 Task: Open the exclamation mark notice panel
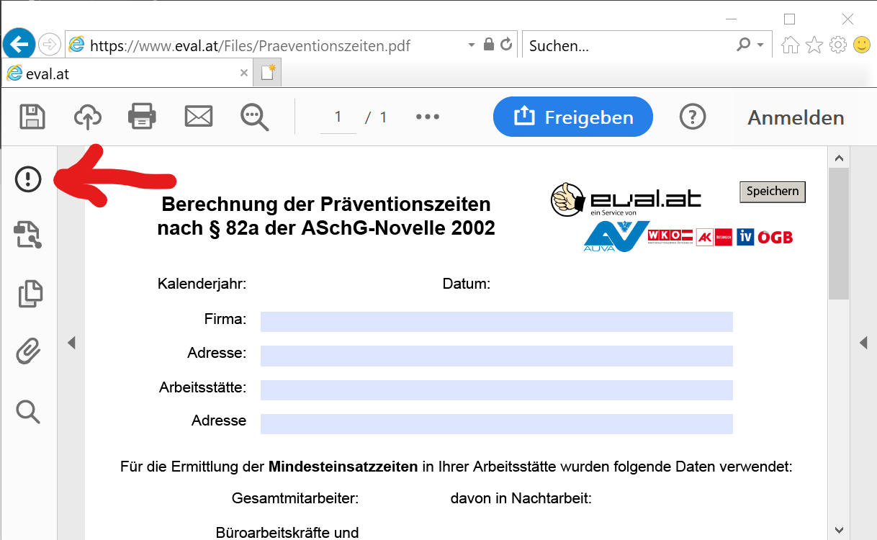[28, 178]
